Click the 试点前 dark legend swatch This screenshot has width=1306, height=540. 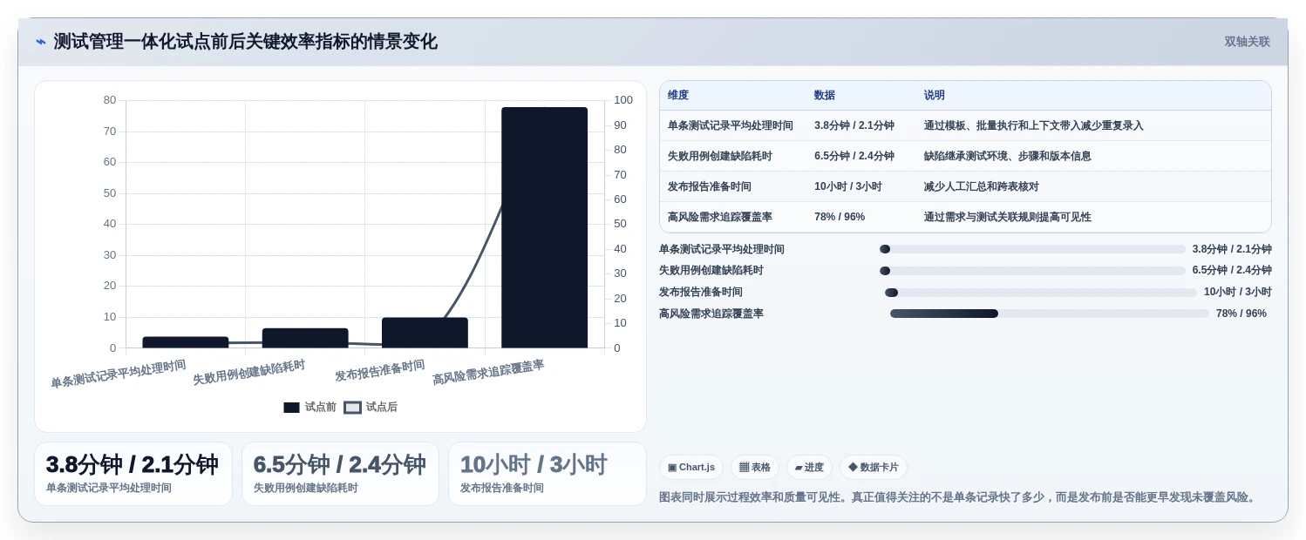[x=291, y=408]
